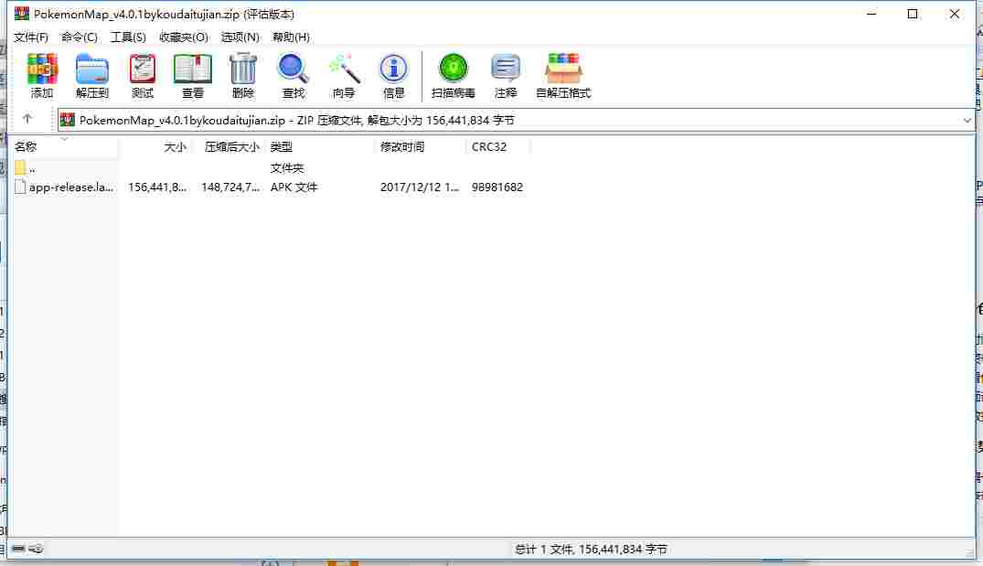
Task: Click the disk drive icon in status bar
Action: click(x=18, y=549)
